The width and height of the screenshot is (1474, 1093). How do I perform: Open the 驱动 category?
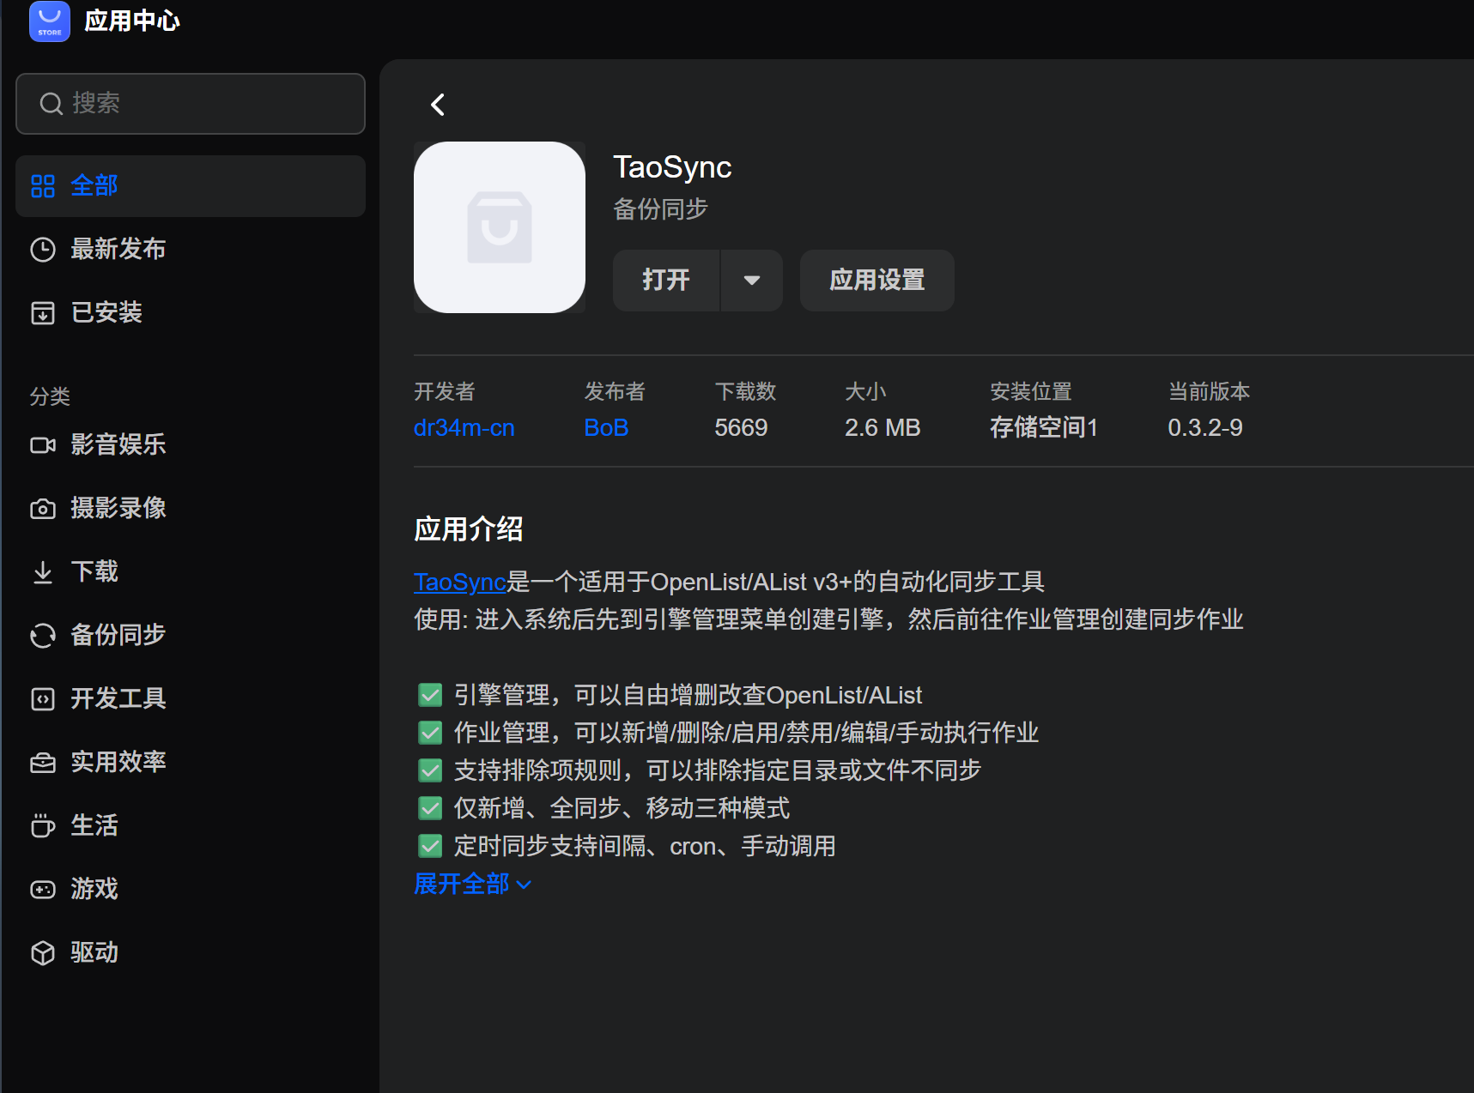click(191, 953)
